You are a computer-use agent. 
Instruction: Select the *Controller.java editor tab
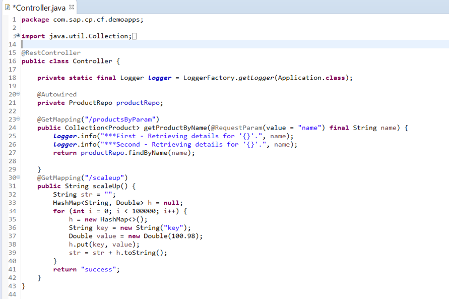pos(39,8)
